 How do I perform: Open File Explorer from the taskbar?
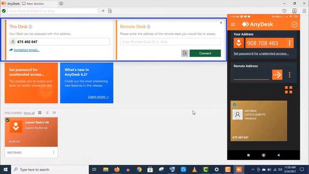[106, 170]
